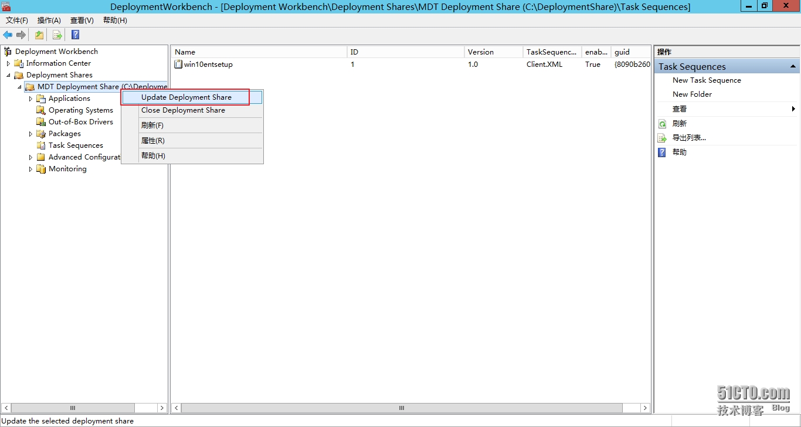
Task: Click the help icon in Actions pane
Action: click(662, 152)
